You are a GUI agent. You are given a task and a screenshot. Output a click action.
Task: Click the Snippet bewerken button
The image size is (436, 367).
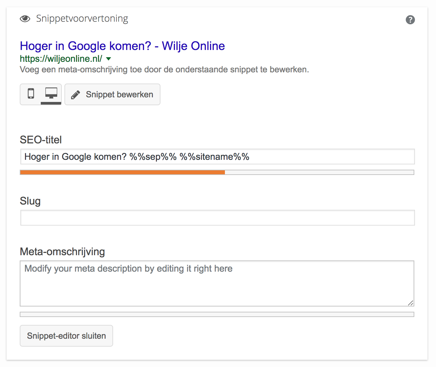coord(112,94)
